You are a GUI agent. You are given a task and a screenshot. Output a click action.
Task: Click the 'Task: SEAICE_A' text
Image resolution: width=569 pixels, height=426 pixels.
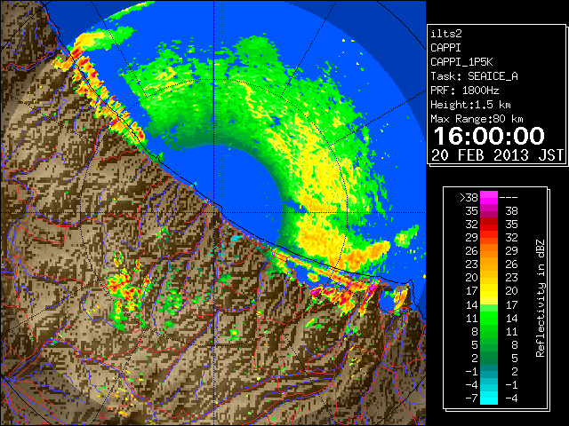[474, 76]
